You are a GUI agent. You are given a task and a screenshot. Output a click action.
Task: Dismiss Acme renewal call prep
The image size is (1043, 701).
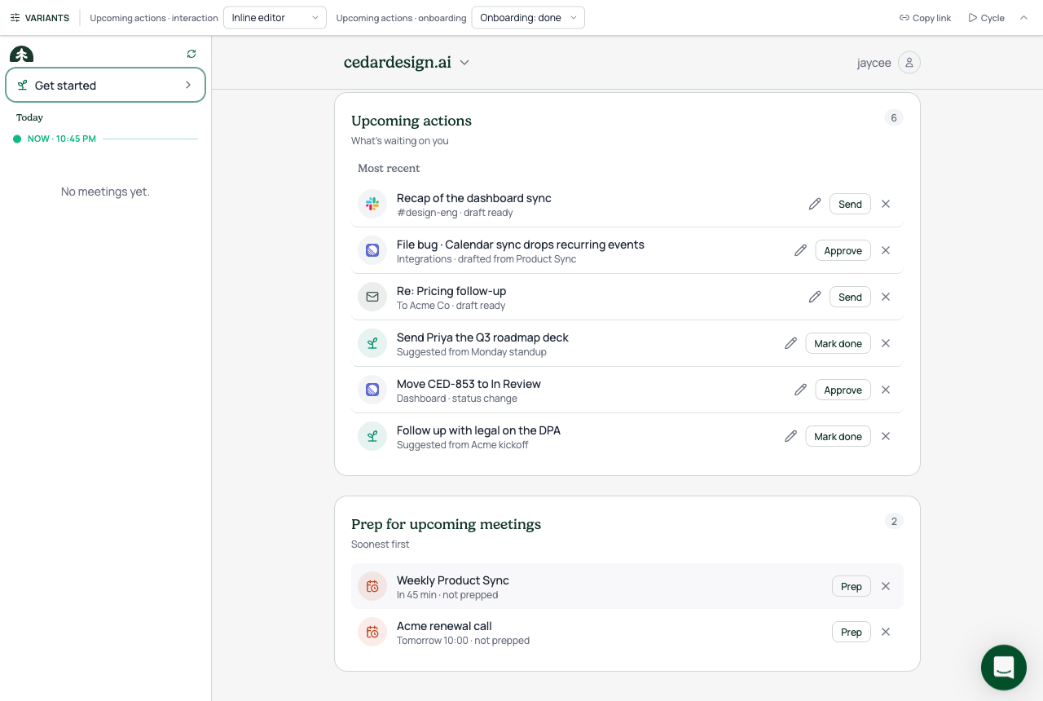click(x=886, y=632)
